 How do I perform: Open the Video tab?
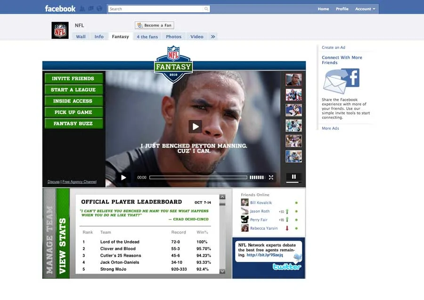click(x=196, y=36)
